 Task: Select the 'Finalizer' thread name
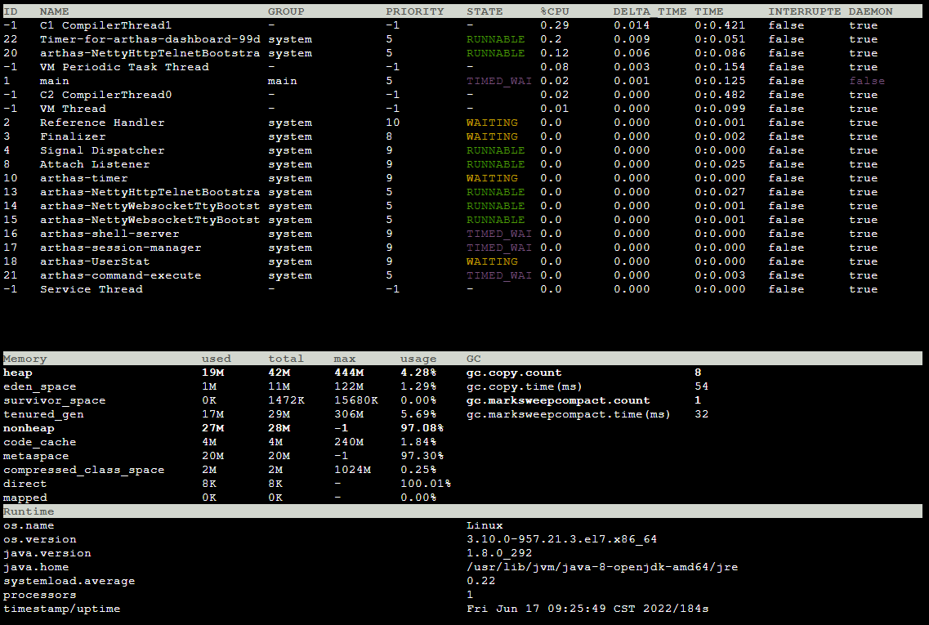(73, 137)
